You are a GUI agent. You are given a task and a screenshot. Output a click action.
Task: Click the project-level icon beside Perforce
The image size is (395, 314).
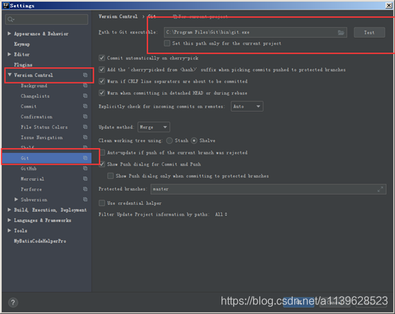tap(86, 189)
